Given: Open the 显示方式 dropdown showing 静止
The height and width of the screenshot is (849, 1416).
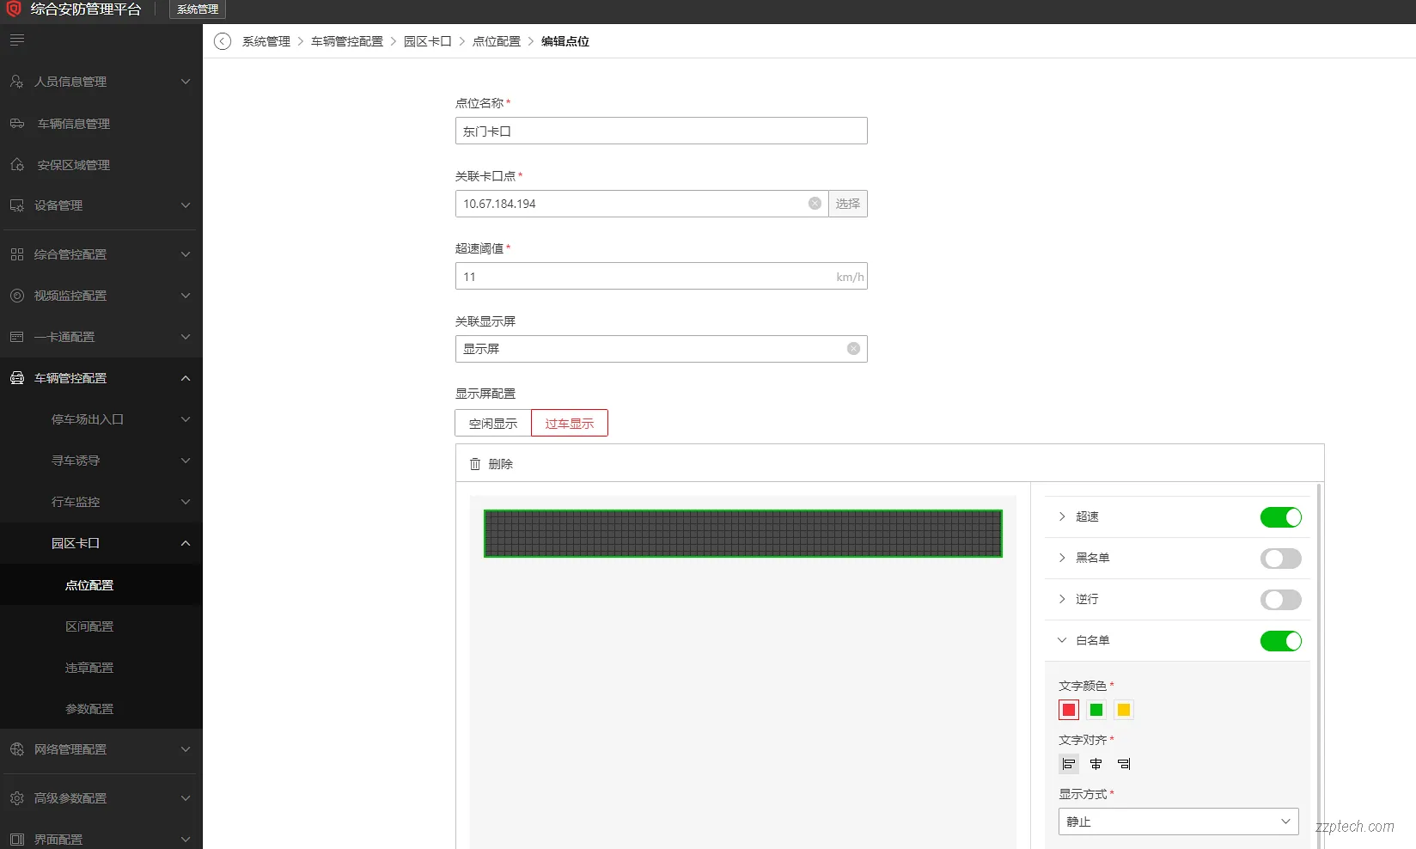Looking at the screenshot, I should [1177, 822].
